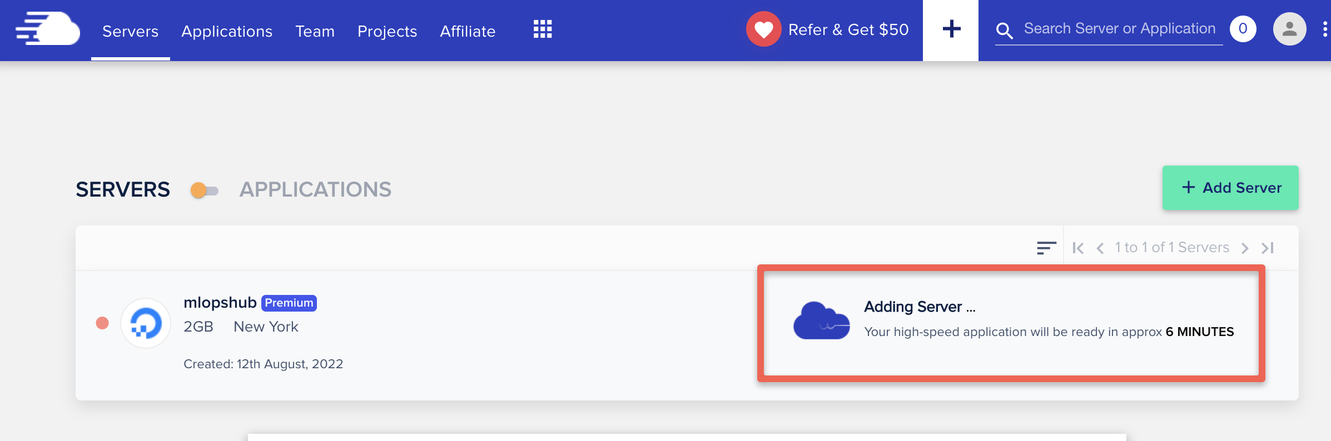The image size is (1331, 441).
Task: Click the Adding Server cloud icon
Action: point(822,320)
